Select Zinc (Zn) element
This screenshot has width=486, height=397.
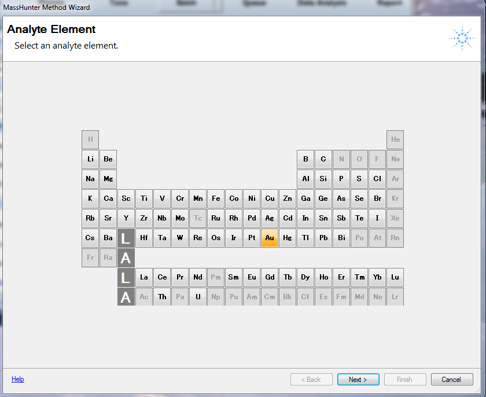tap(288, 198)
